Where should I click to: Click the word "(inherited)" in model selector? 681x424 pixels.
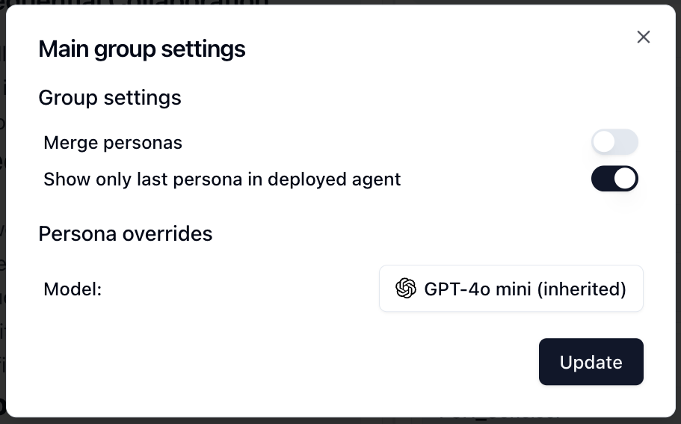pos(582,289)
